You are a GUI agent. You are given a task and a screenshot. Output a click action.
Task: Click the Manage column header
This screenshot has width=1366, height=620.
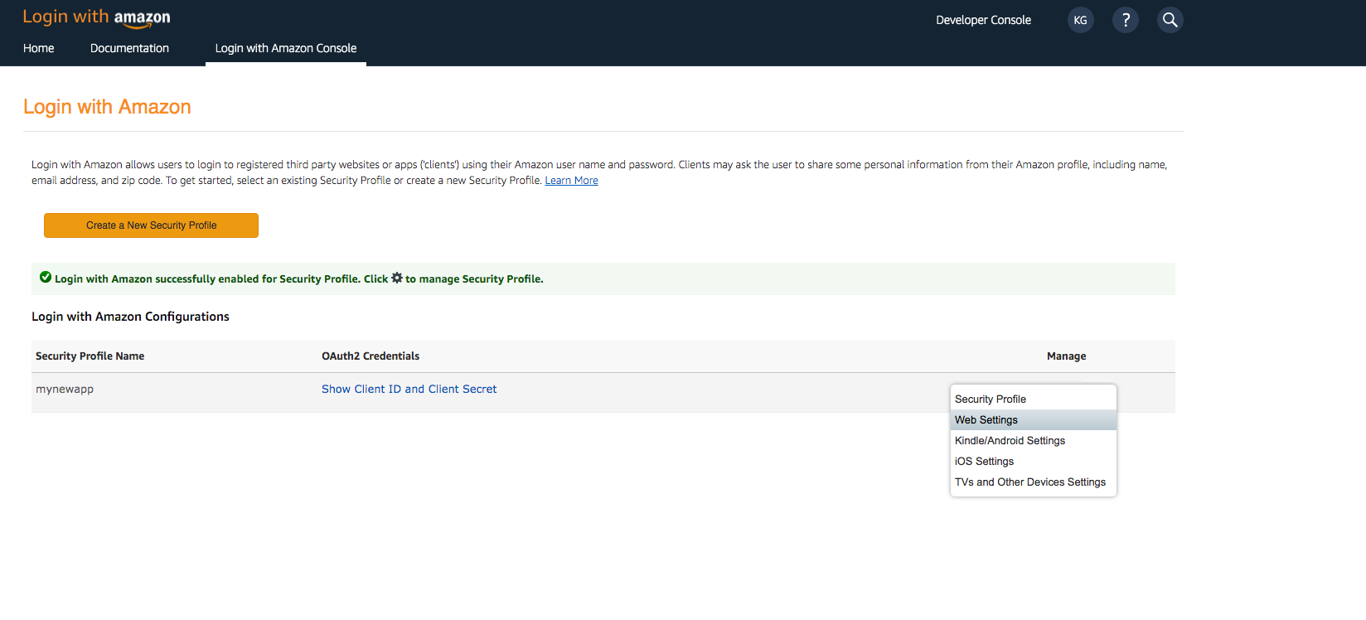1066,356
